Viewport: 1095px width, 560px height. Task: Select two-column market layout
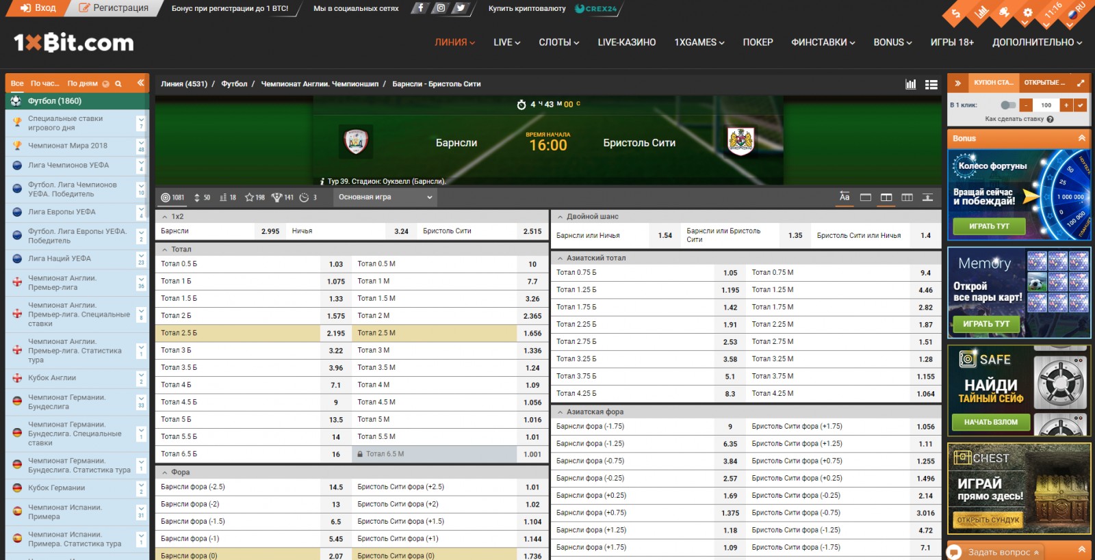click(886, 197)
